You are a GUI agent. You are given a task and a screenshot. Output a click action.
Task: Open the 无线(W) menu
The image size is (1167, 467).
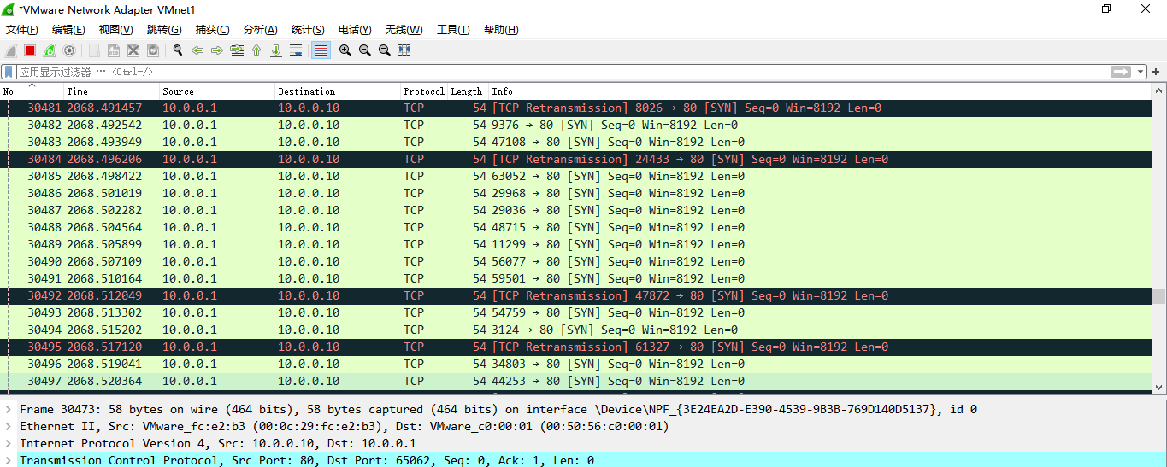point(404,30)
